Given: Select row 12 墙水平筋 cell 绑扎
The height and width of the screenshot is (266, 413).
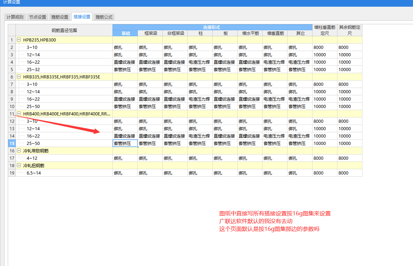Looking at the screenshot, I should [250, 121].
